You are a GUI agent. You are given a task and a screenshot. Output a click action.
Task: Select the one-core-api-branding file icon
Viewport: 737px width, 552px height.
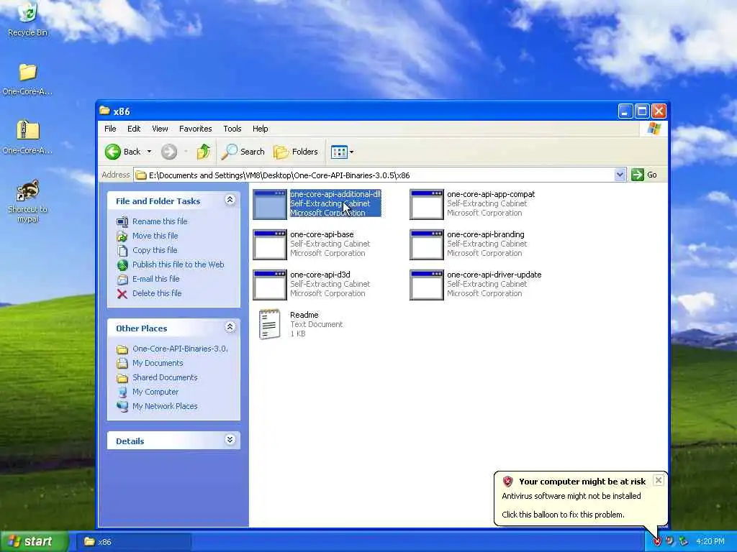(x=427, y=244)
